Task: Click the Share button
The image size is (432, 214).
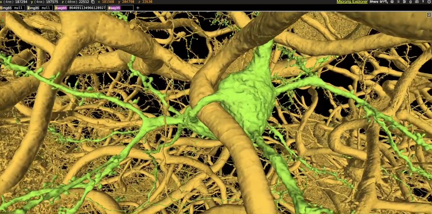Action: tap(374, 2)
